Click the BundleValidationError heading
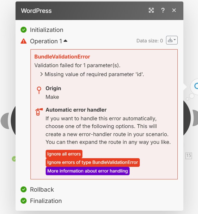 (62, 57)
